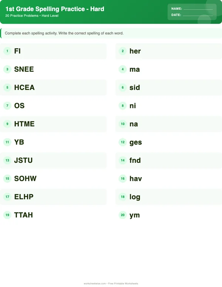Click the misspelled word "fnd"
222x287 pixels.
(135, 161)
